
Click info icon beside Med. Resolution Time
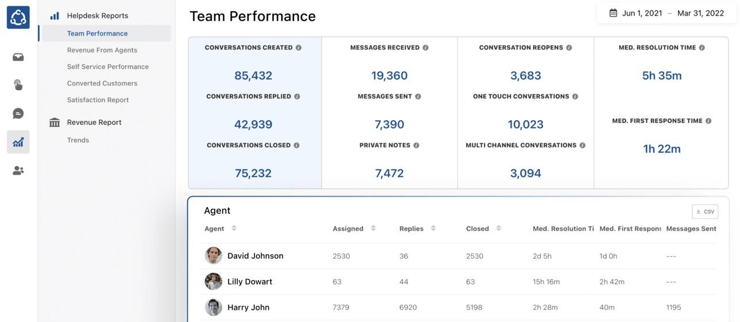[x=702, y=48]
